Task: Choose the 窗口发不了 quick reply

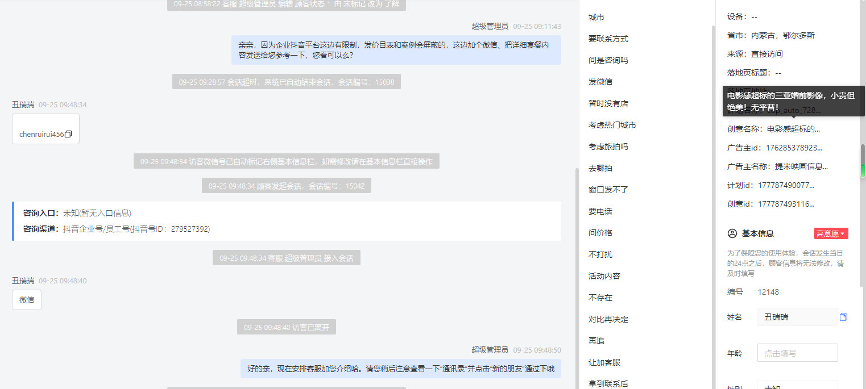Action: pyautogui.click(x=608, y=190)
